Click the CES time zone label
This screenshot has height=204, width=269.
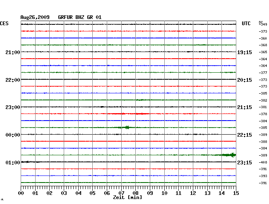(4, 24)
